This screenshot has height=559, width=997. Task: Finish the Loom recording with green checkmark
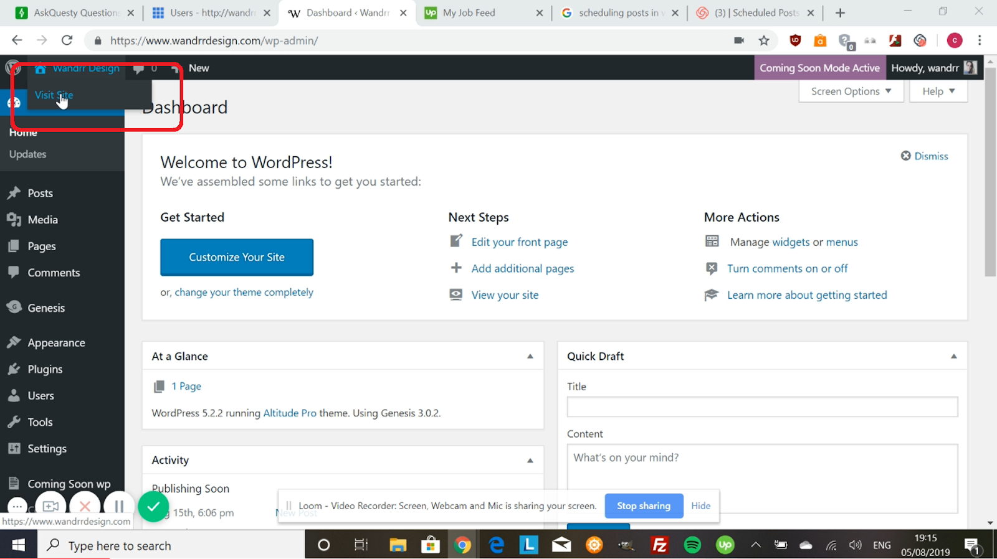click(153, 506)
